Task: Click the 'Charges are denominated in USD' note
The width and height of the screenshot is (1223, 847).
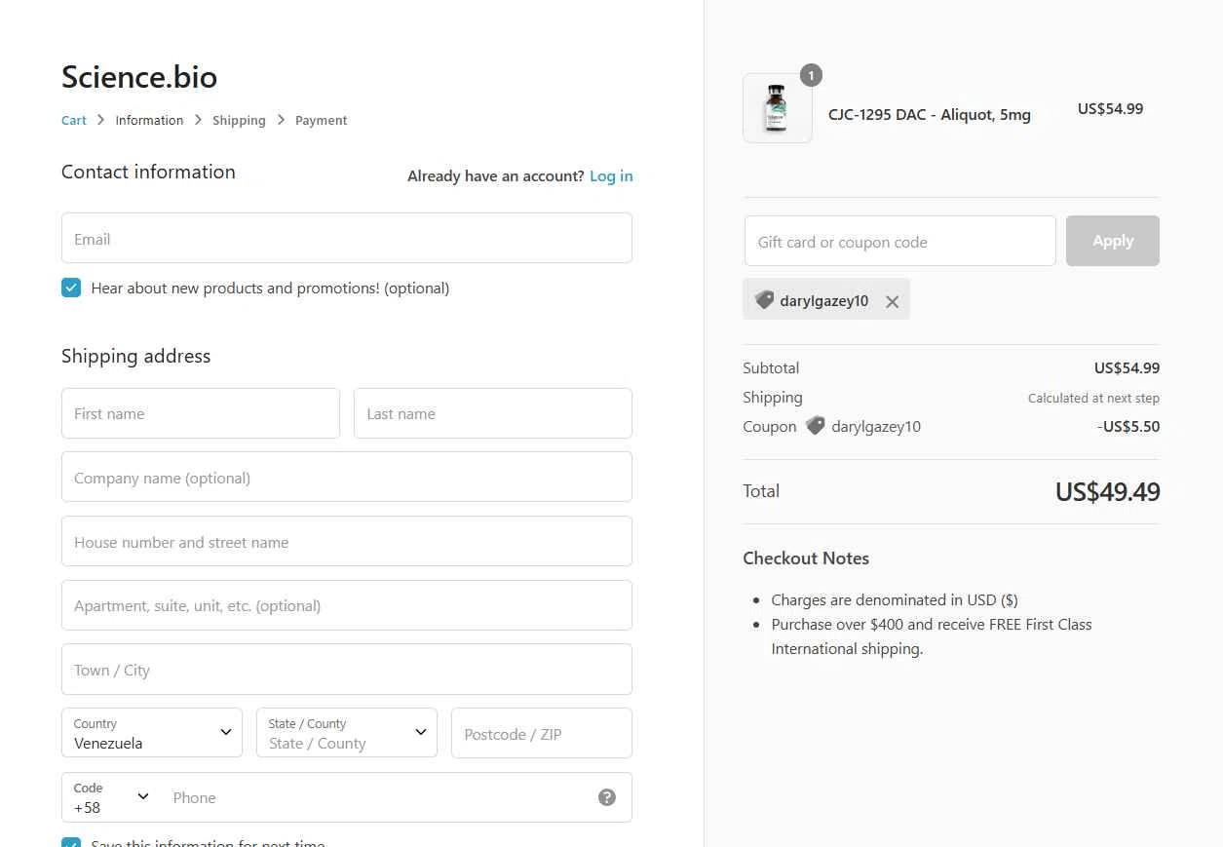Action: (x=895, y=600)
